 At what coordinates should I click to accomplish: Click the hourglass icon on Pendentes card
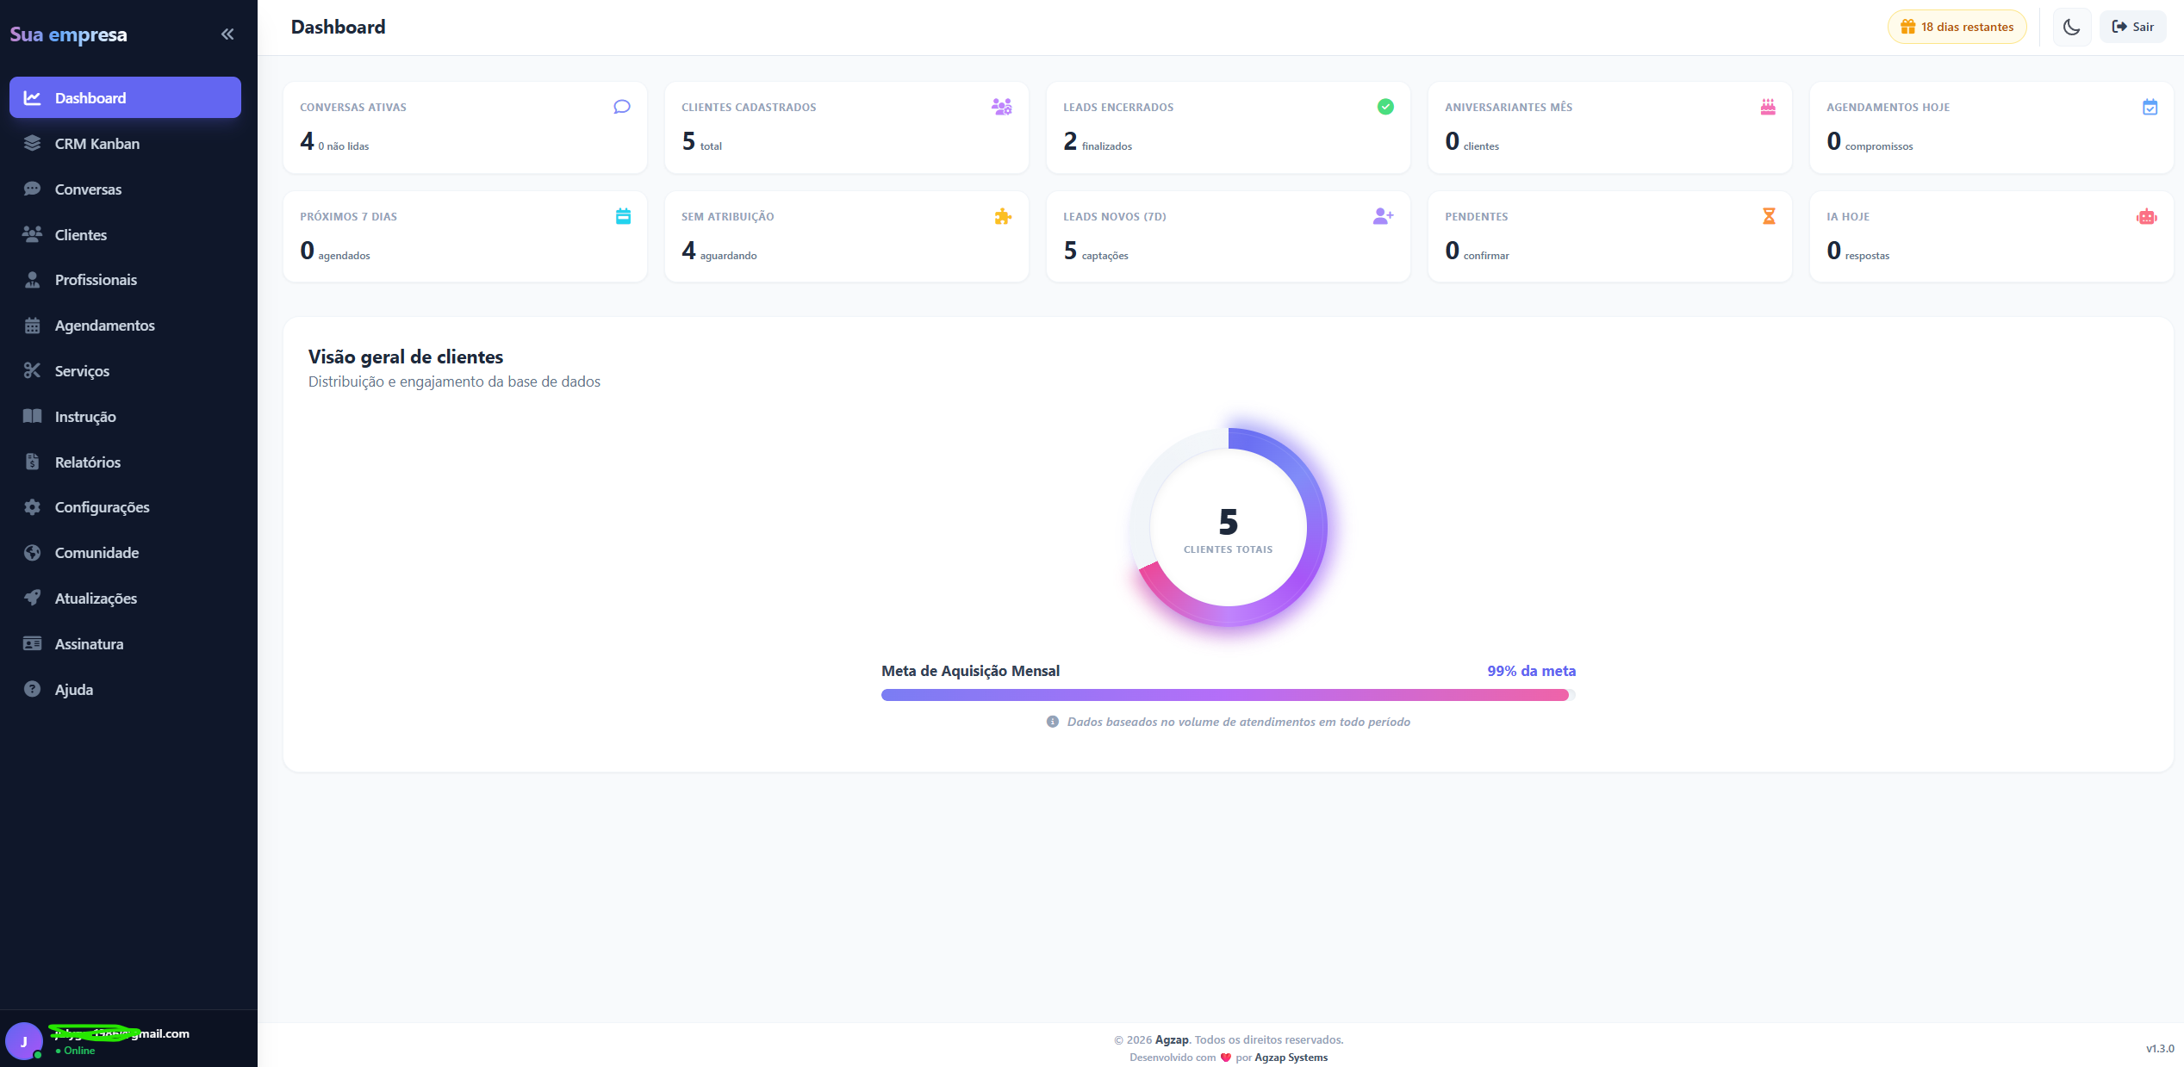point(1768,216)
